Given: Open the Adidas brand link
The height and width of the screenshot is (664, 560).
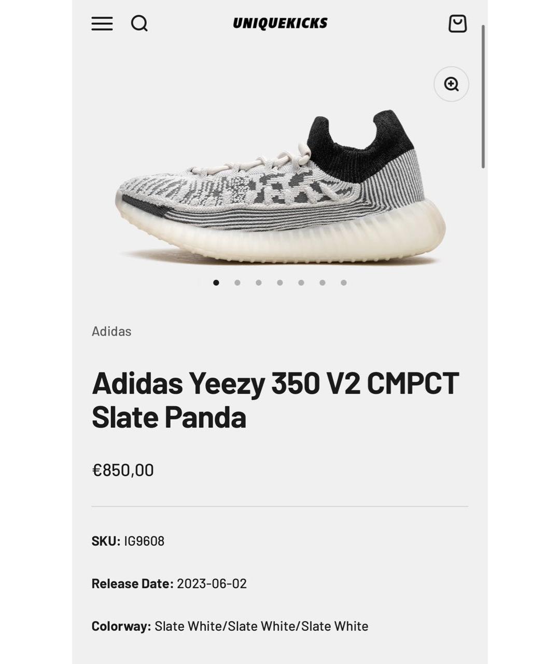Looking at the screenshot, I should pos(111,332).
